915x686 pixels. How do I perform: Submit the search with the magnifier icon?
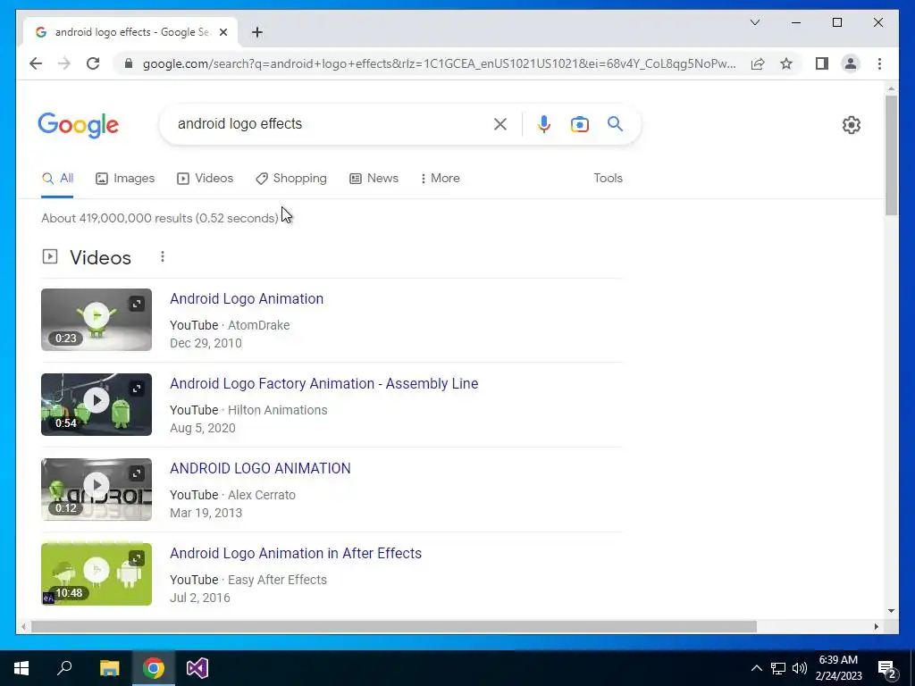pos(615,123)
